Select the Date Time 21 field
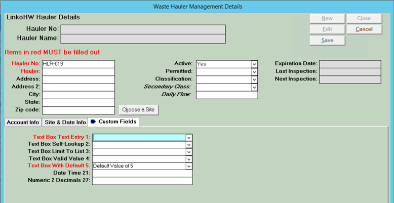 [x=142, y=173]
